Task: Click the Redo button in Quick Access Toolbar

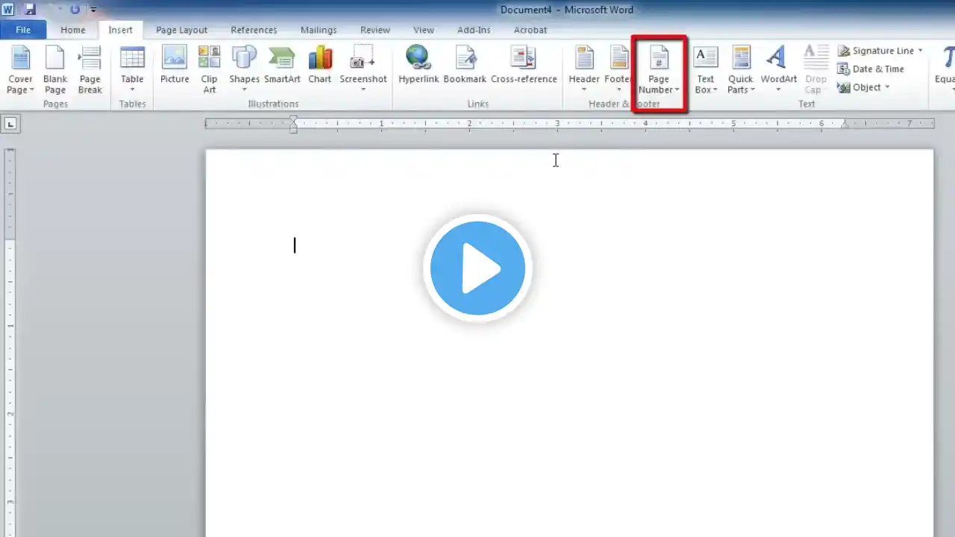Action: point(75,10)
